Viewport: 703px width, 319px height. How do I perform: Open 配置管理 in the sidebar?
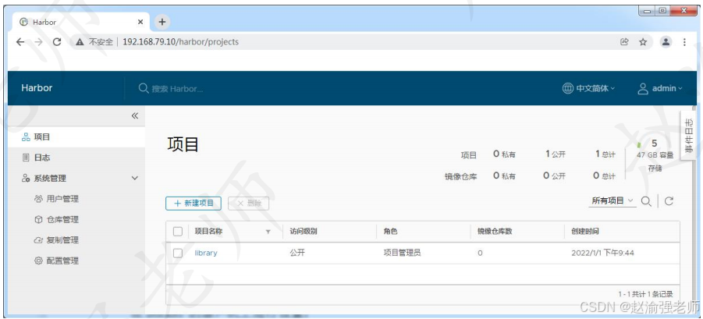(62, 261)
